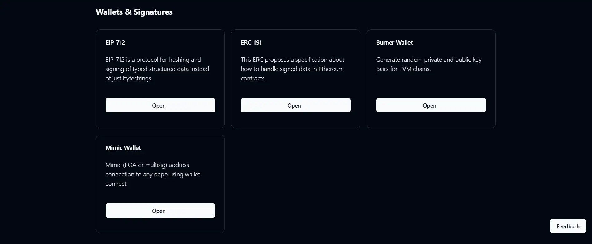
Task: Open the Mimic Wallet tool
Action: pyautogui.click(x=160, y=211)
